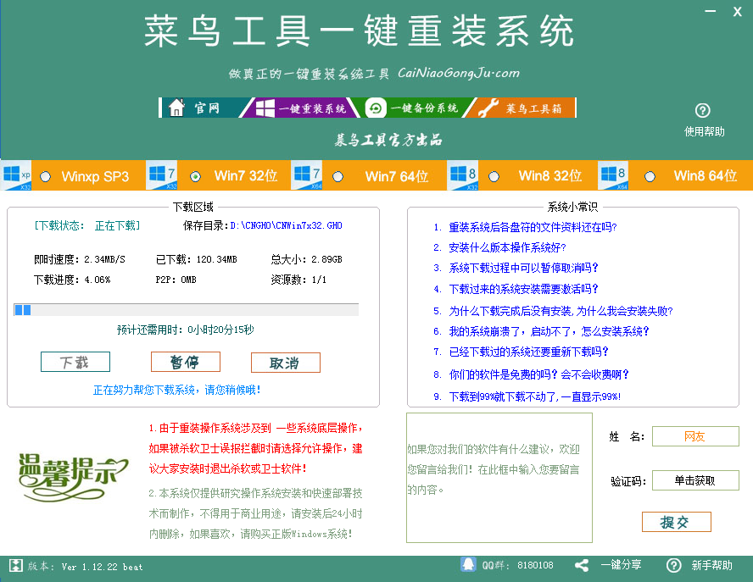
Task: Click the share icon in status bar
Action: (582, 565)
